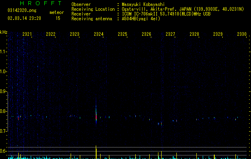Viewport: 251px width, 159px height.
Task: Click the red echo before 2321
Action: click(x=19, y=118)
